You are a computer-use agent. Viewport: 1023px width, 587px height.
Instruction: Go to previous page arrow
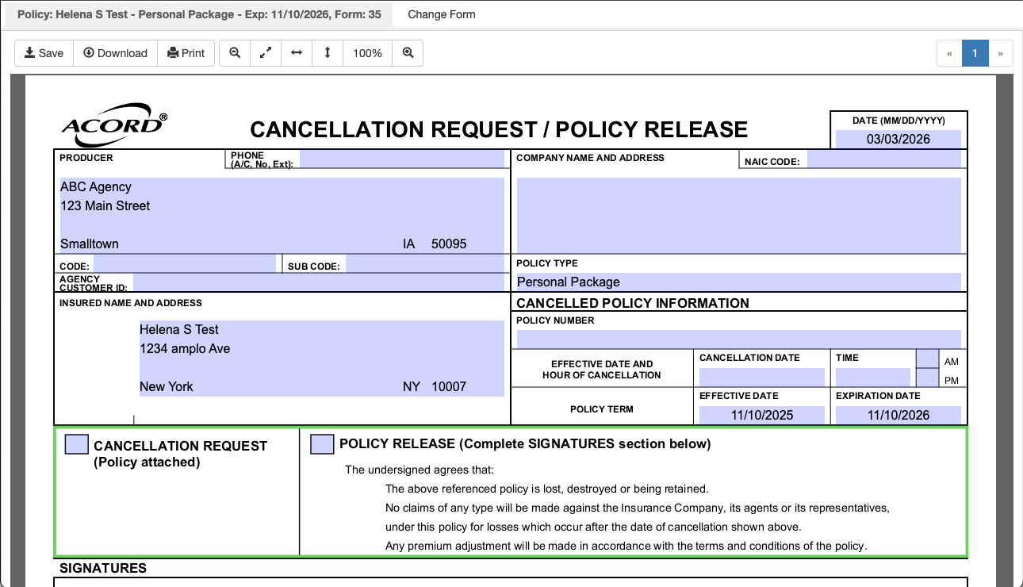pos(949,53)
